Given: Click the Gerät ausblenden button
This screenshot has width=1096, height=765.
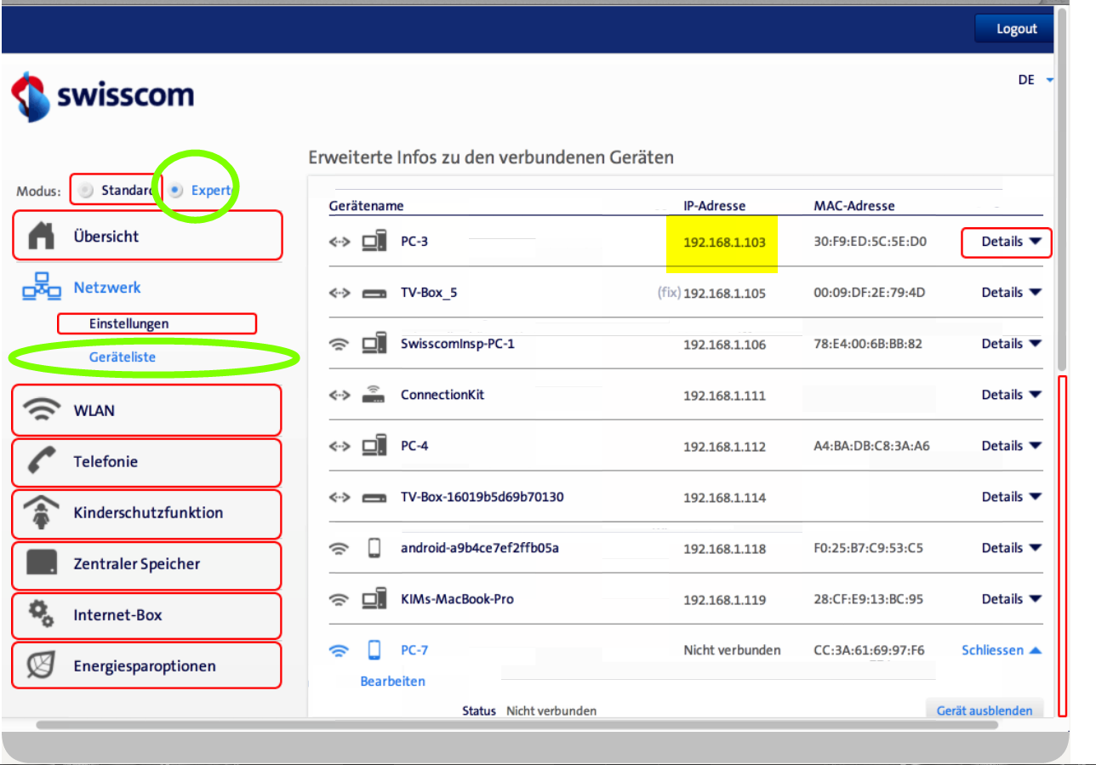Looking at the screenshot, I should point(984,711).
